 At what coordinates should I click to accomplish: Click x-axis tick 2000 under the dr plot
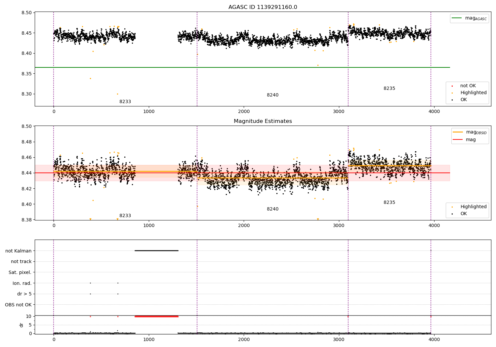click(244, 339)
